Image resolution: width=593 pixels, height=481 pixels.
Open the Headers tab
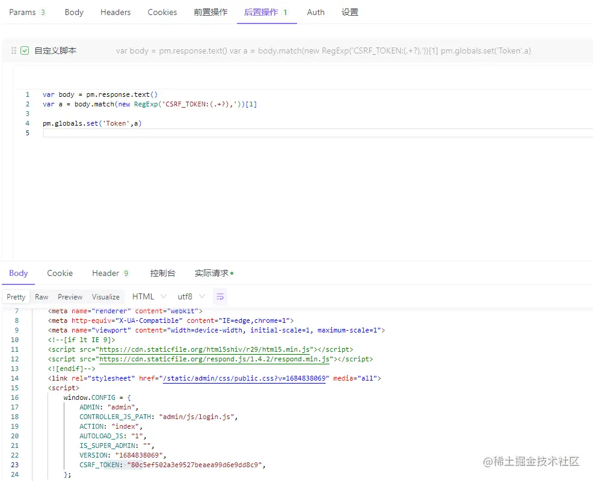click(x=115, y=12)
